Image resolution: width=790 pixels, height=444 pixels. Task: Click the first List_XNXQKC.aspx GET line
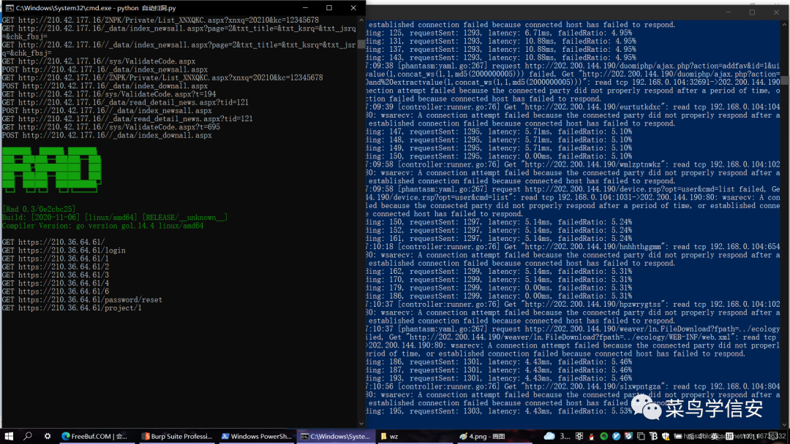click(x=160, y=20)
